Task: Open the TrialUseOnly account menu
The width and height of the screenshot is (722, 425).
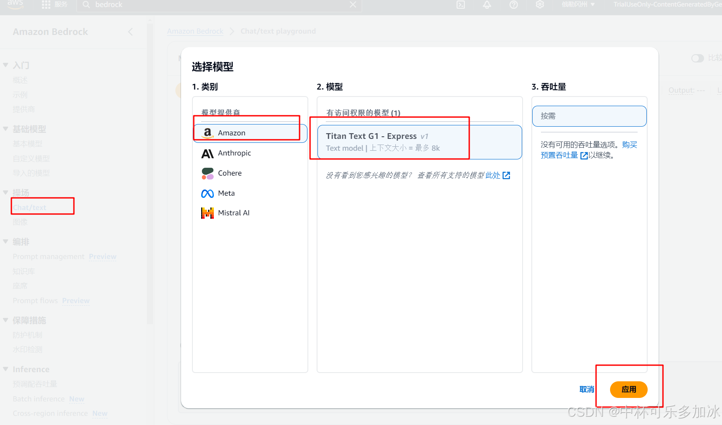Action: [667, 4]
